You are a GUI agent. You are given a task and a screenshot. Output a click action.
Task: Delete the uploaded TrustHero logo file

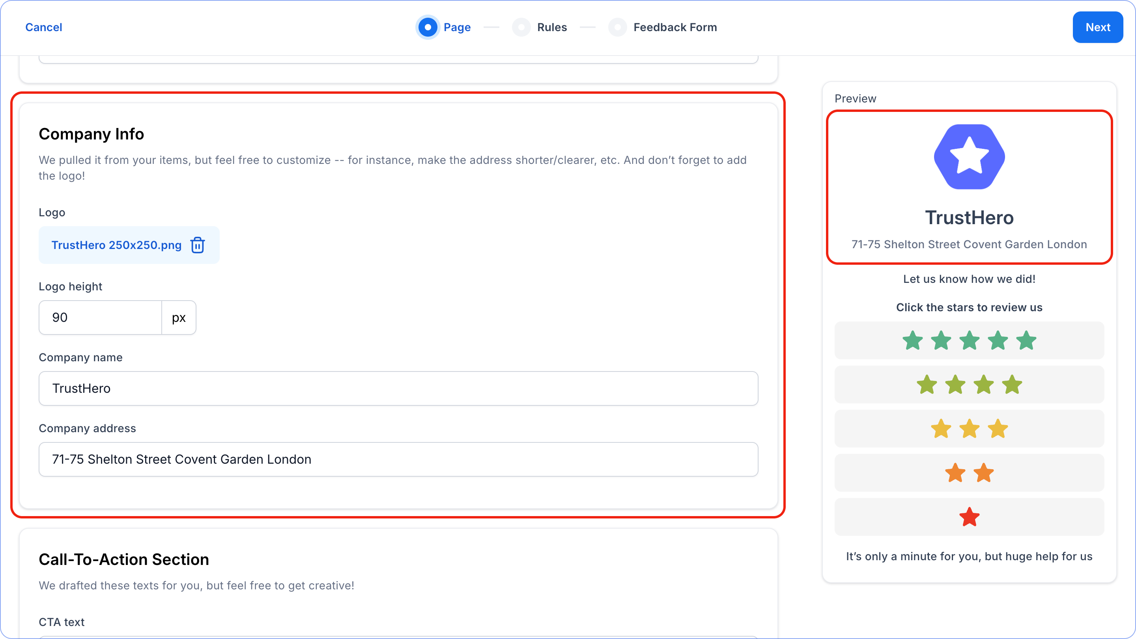pos(197,245)
